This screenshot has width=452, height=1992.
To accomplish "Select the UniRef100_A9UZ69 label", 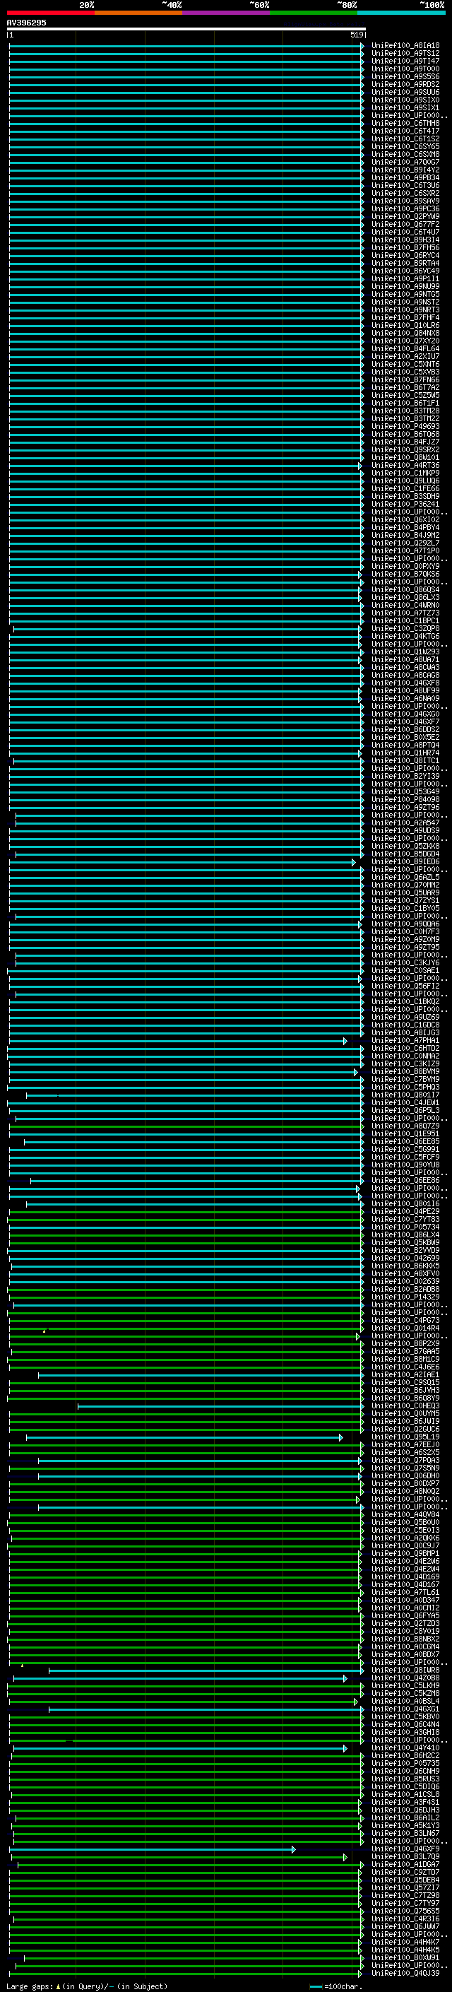I will [x=405, y=1017].
